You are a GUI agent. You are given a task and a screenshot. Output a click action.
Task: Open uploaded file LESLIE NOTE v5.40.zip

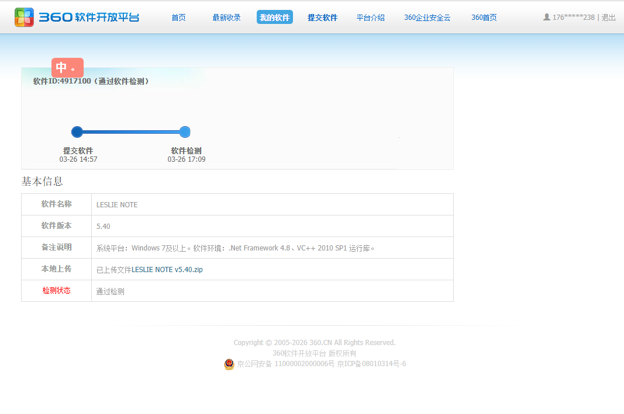coord(167,270)
